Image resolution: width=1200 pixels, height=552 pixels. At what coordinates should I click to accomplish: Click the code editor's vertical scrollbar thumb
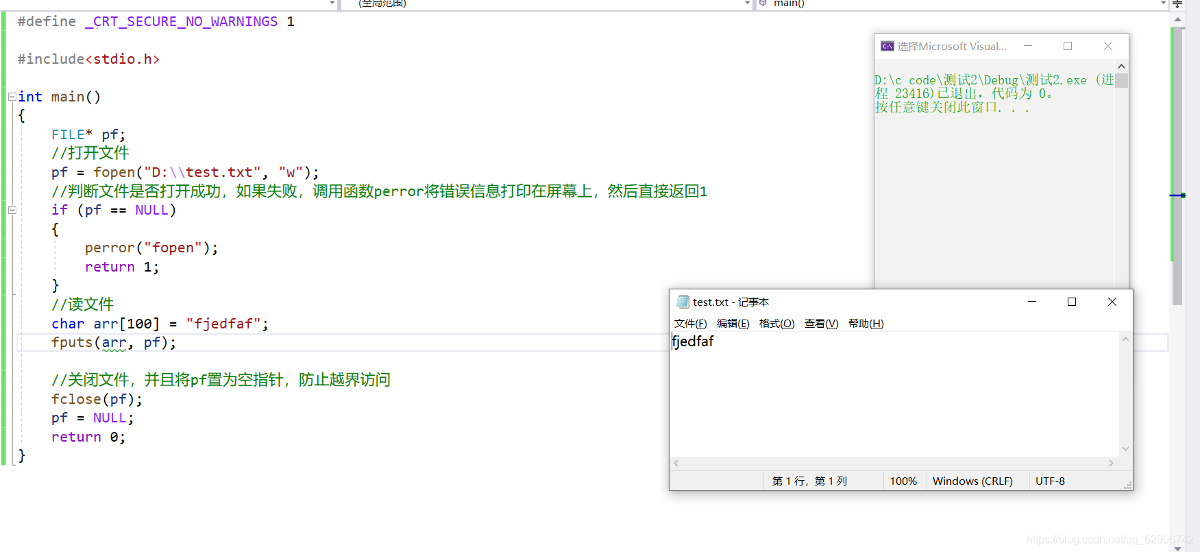tap(1177, 166)
